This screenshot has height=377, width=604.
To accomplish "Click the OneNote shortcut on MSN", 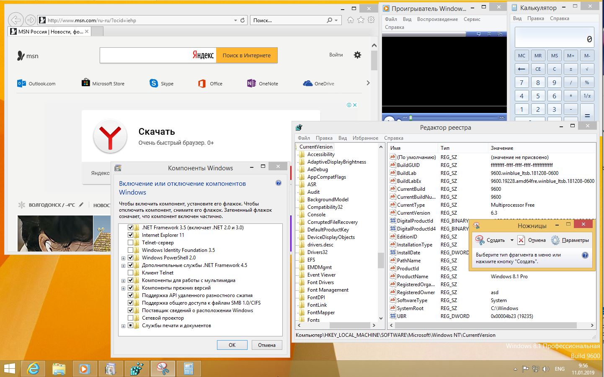I will tap(263, 83).
